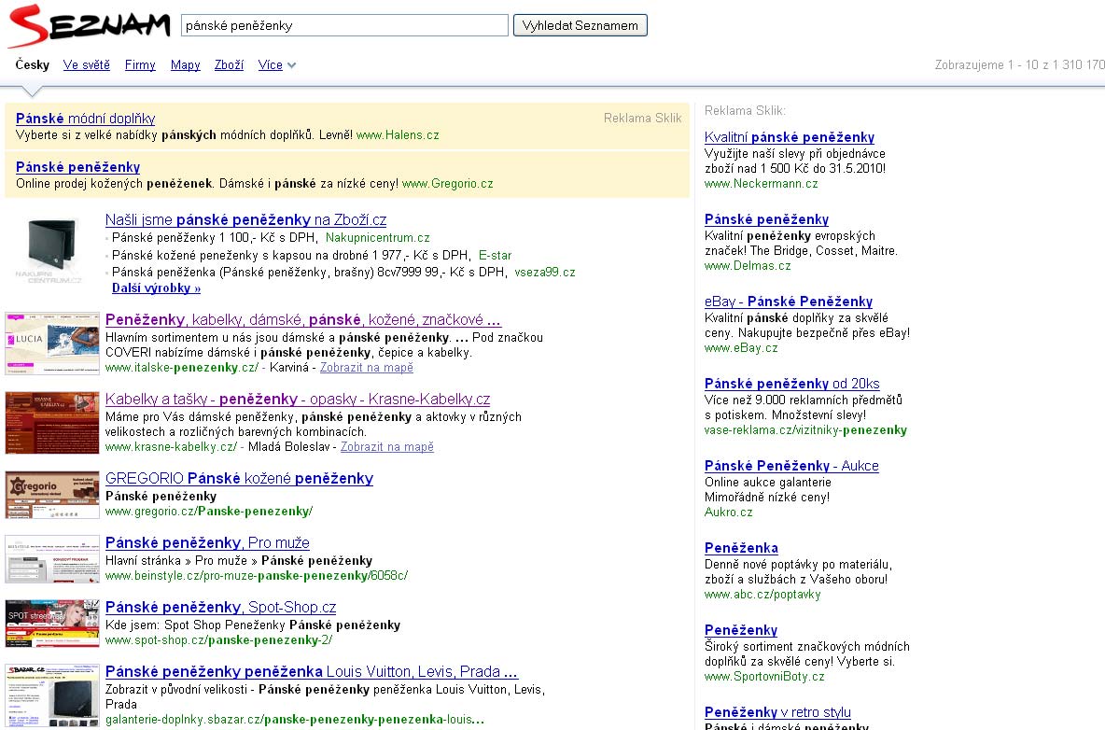This screenshot has width=1105, height=730.
Task: Open the Pánské peněženky Gregorio ad link
Action: point(77,167)
